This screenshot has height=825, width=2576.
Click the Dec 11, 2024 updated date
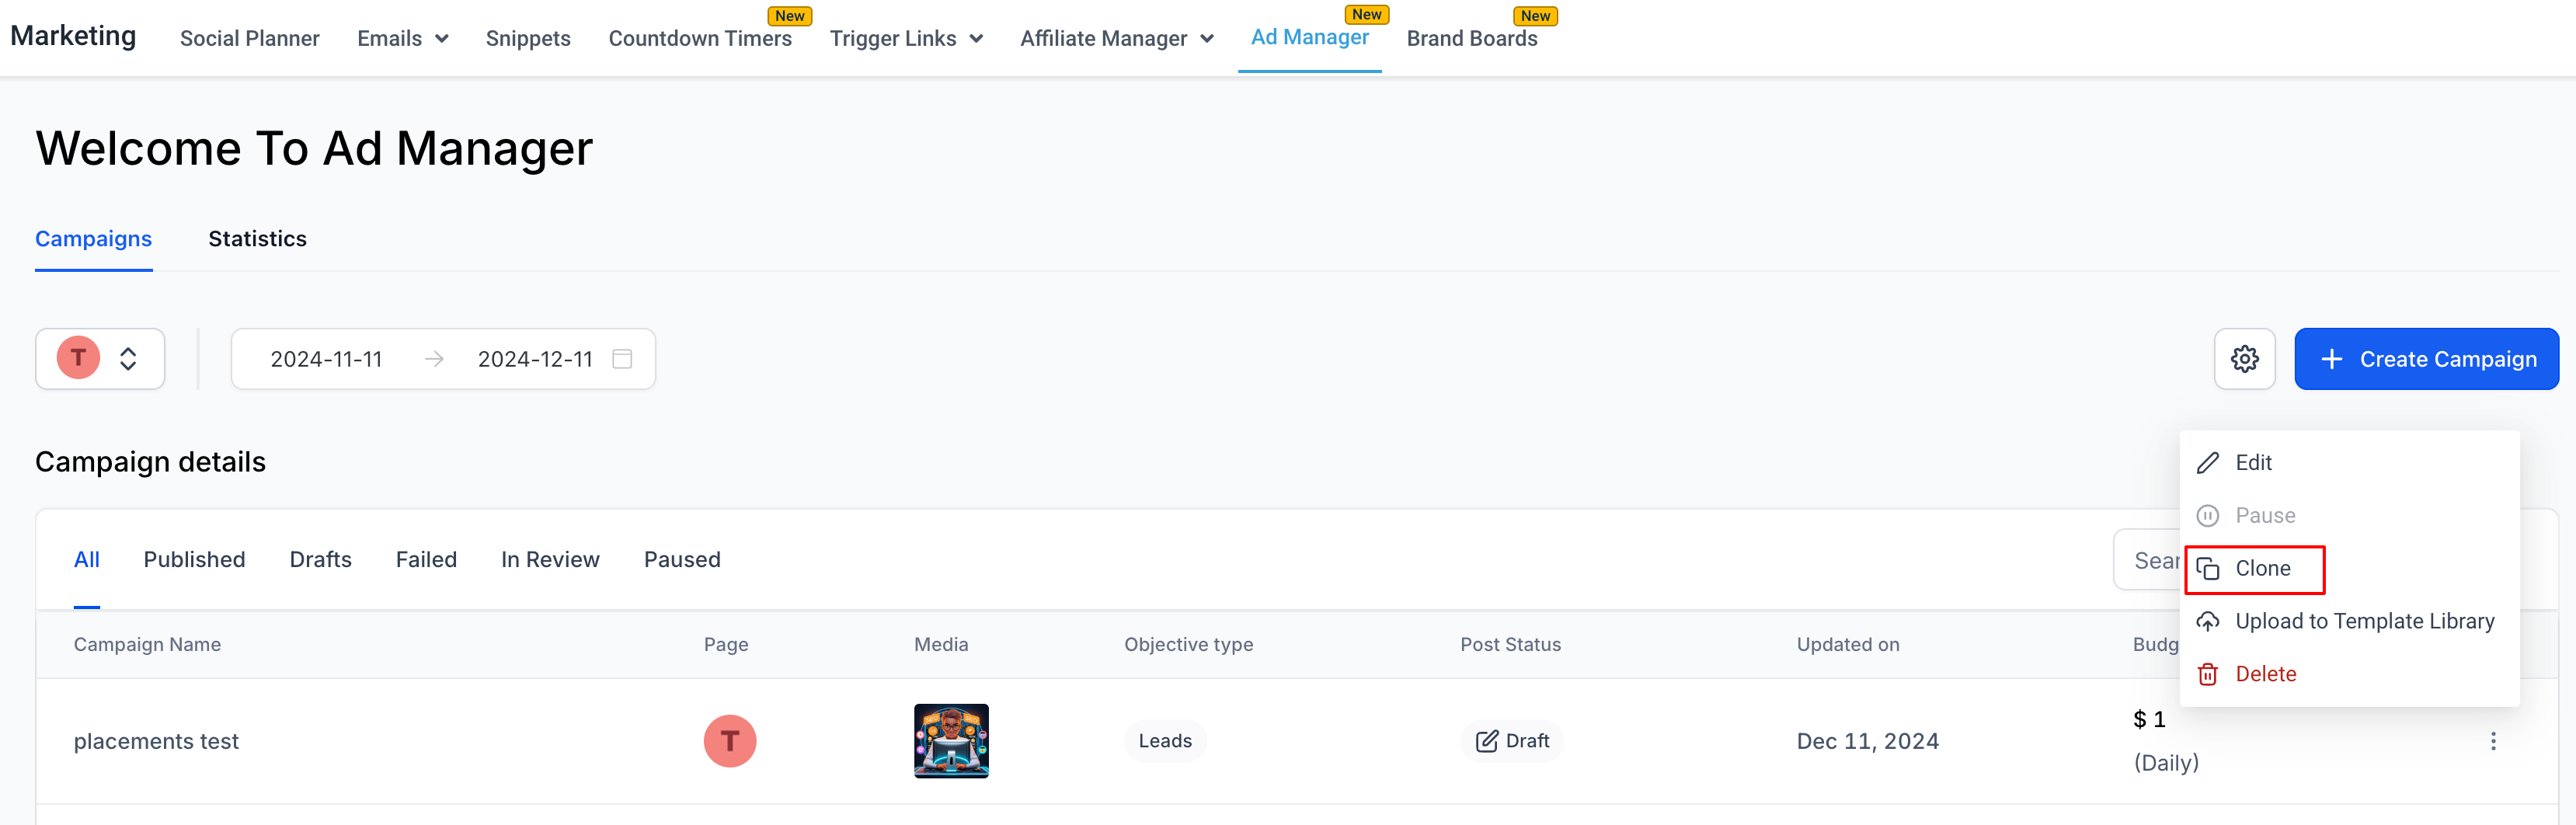pos(1867,741)
